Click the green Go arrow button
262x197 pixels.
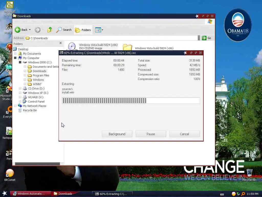pos(204,38)
